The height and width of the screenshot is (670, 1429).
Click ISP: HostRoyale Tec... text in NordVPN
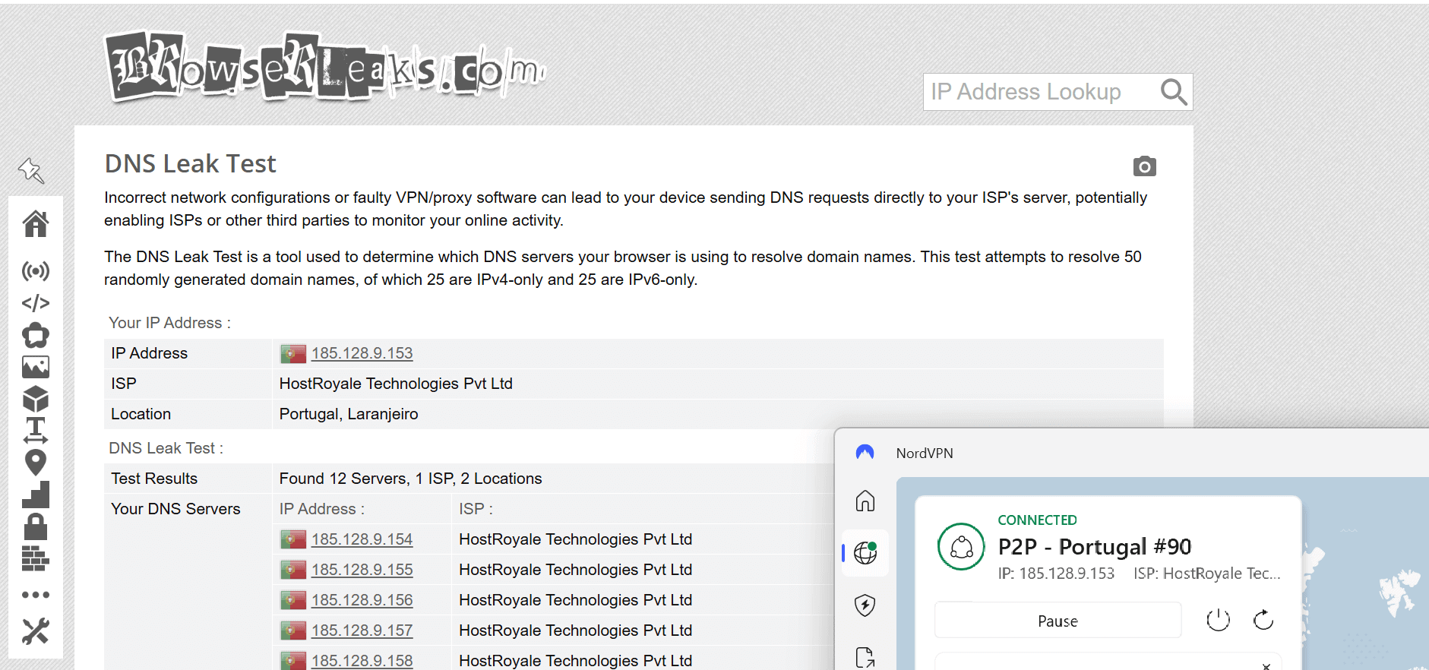click(1207, 574)
